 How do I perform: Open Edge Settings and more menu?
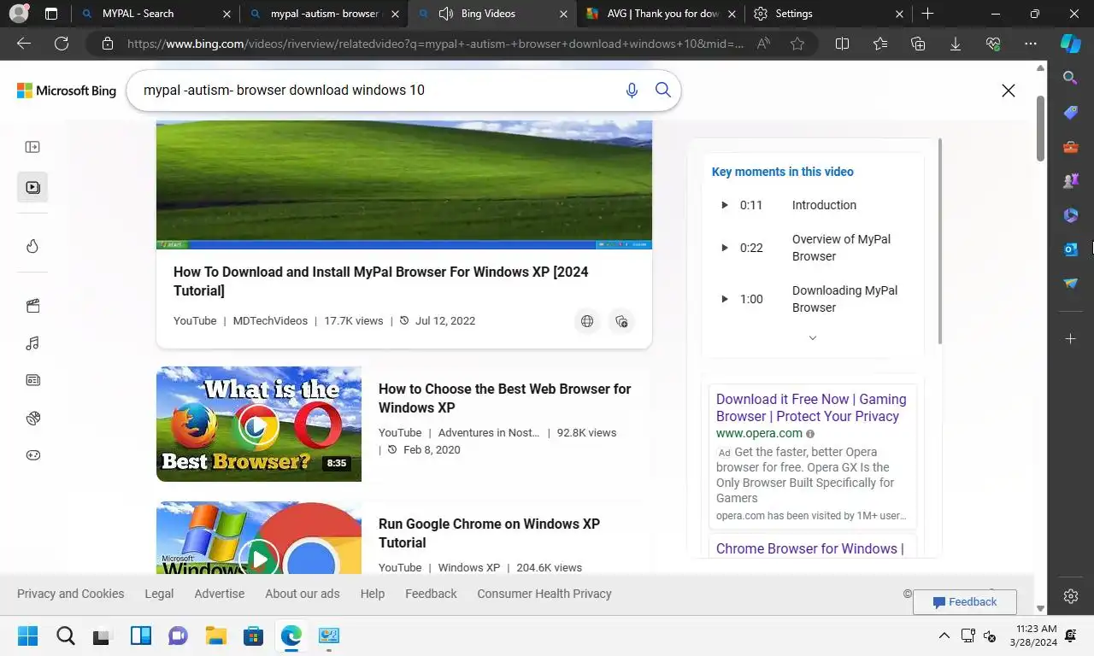1031,44
